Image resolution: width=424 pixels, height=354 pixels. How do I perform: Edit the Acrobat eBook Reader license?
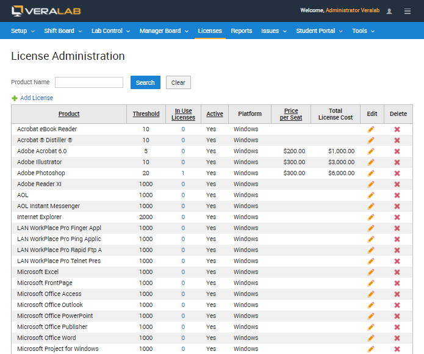pyautogui.click(x=371, y=129)
